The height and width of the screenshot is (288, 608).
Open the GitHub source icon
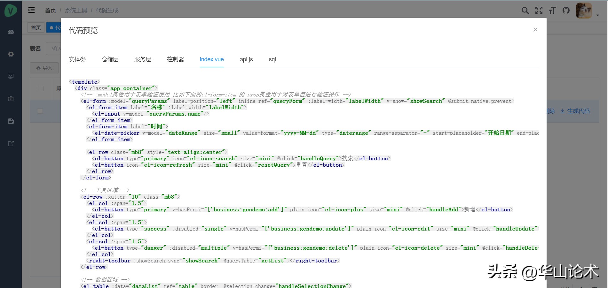566,11
